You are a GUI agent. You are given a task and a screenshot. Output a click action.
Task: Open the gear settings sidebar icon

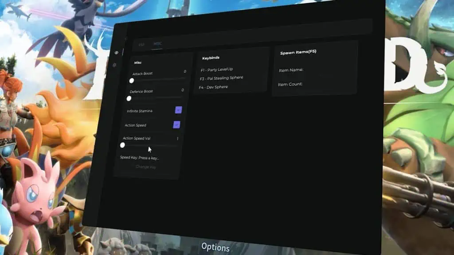point(114,65)
